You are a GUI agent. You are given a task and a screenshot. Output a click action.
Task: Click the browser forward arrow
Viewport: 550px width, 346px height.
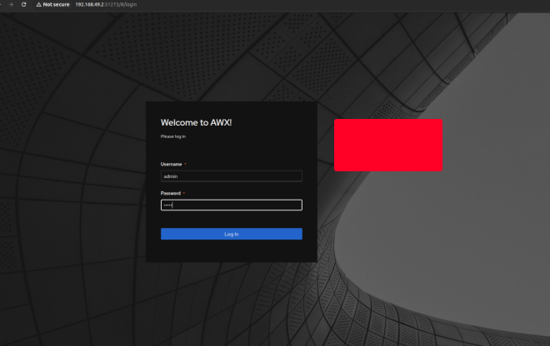(x=10, y=4)
